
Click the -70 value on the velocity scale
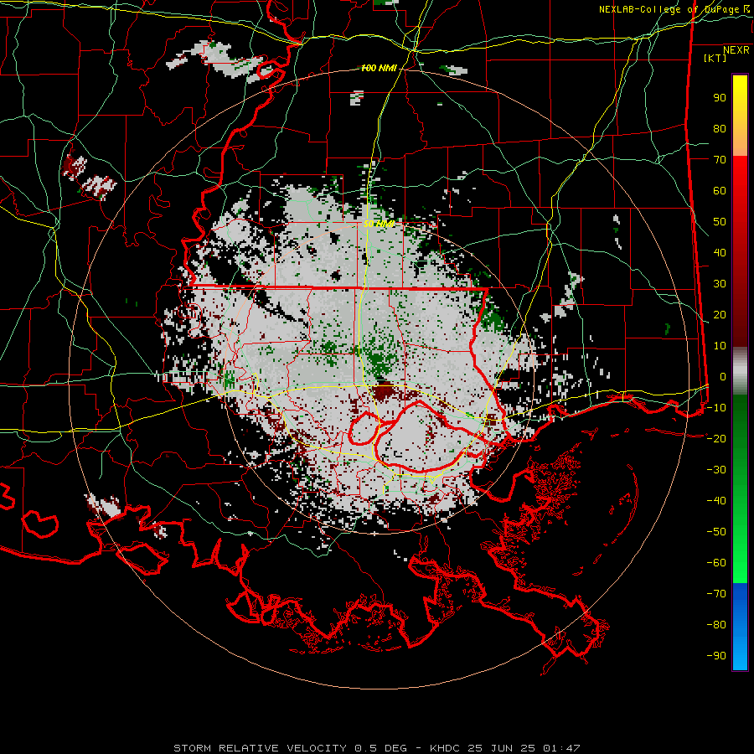pos(716,594)
